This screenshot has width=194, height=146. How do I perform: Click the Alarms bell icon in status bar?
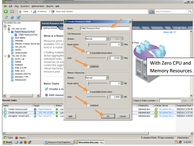[17, 138]
